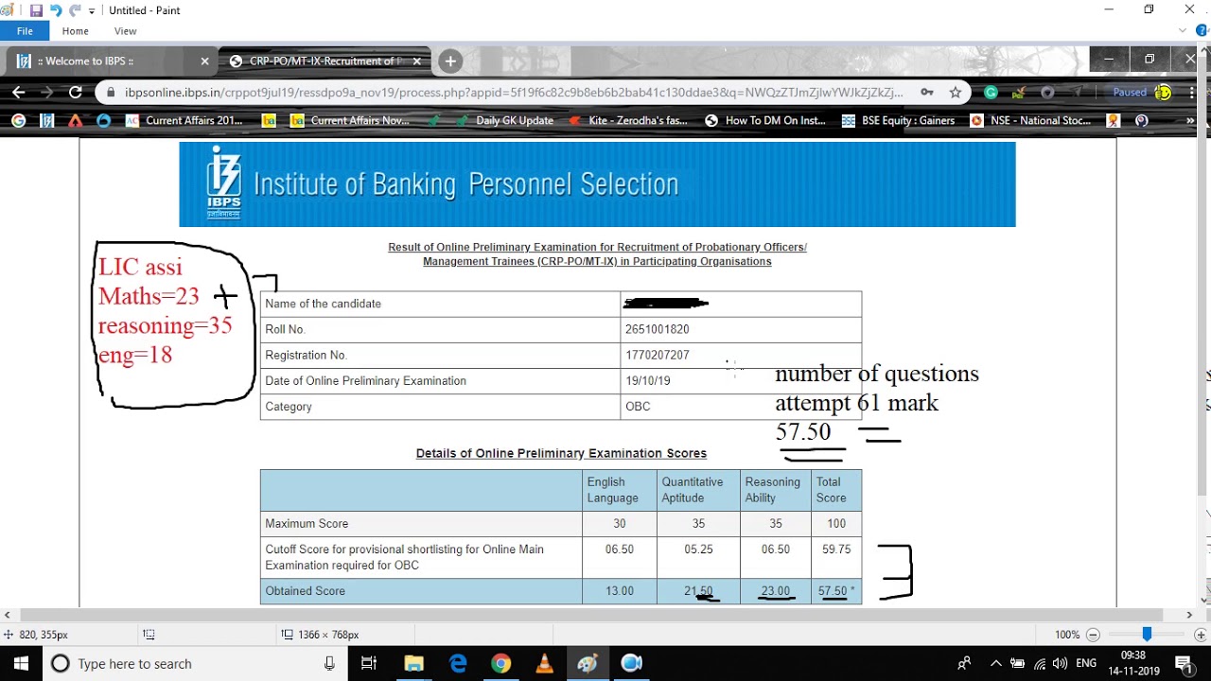The image size is (1211, 681).
Task: Open the 'NSE - National Stoc...' bookmark
Action: pyautogui.click(x=1030, y=120)
